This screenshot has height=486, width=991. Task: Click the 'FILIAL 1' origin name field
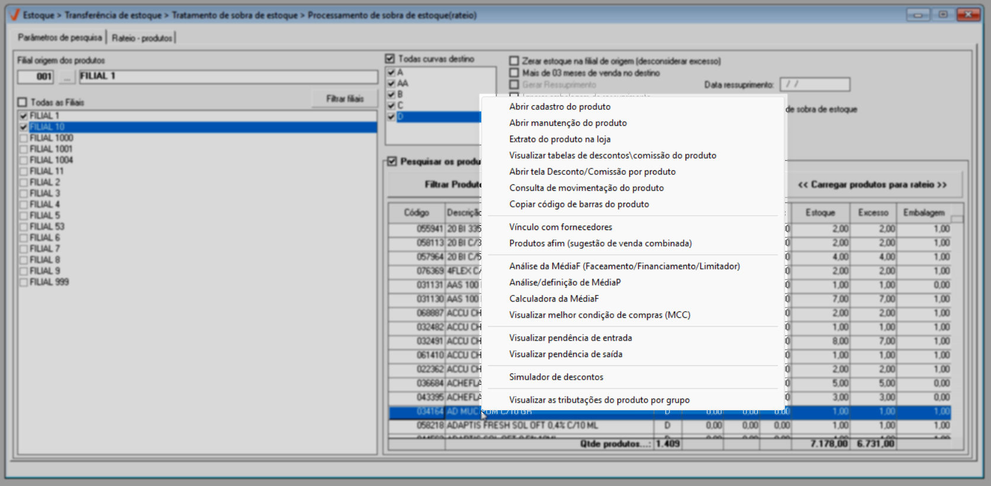point(228,77)
